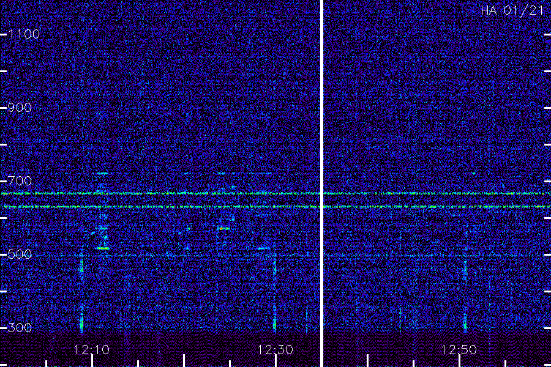551x367 pixels.
Task: Click the HA 01/21 header label
Action: 512,10
